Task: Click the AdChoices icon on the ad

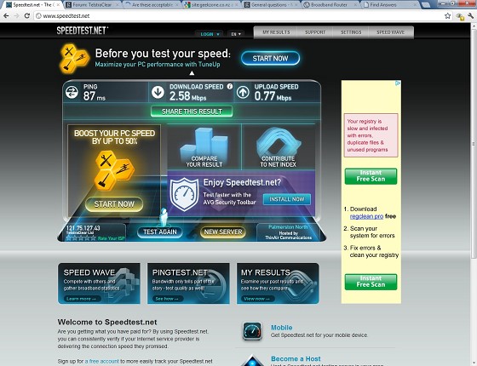Action: (x=398, y=83)
